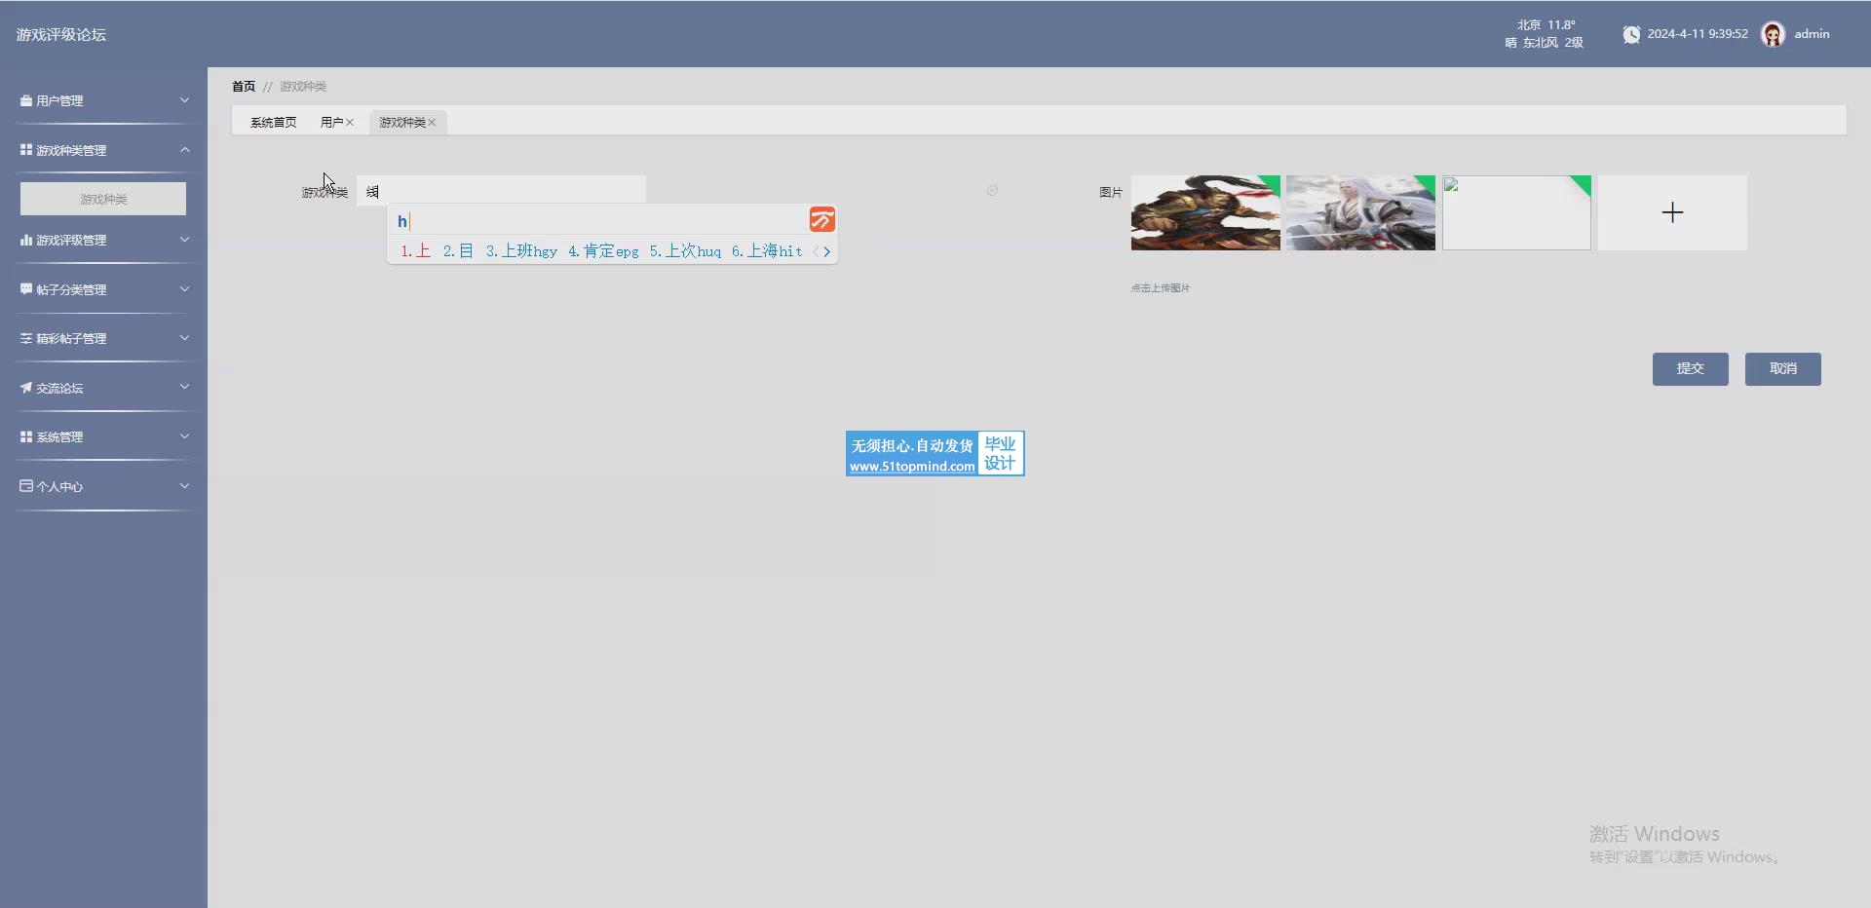This screenshot has height=908, width=1871.
Task: Expand chevron next to 游戏评级管理
Action: pos(184,240)
